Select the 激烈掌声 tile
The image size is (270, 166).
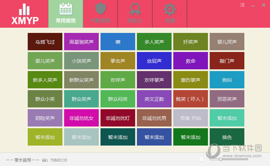pyautogui.click(x=191, y=80)
